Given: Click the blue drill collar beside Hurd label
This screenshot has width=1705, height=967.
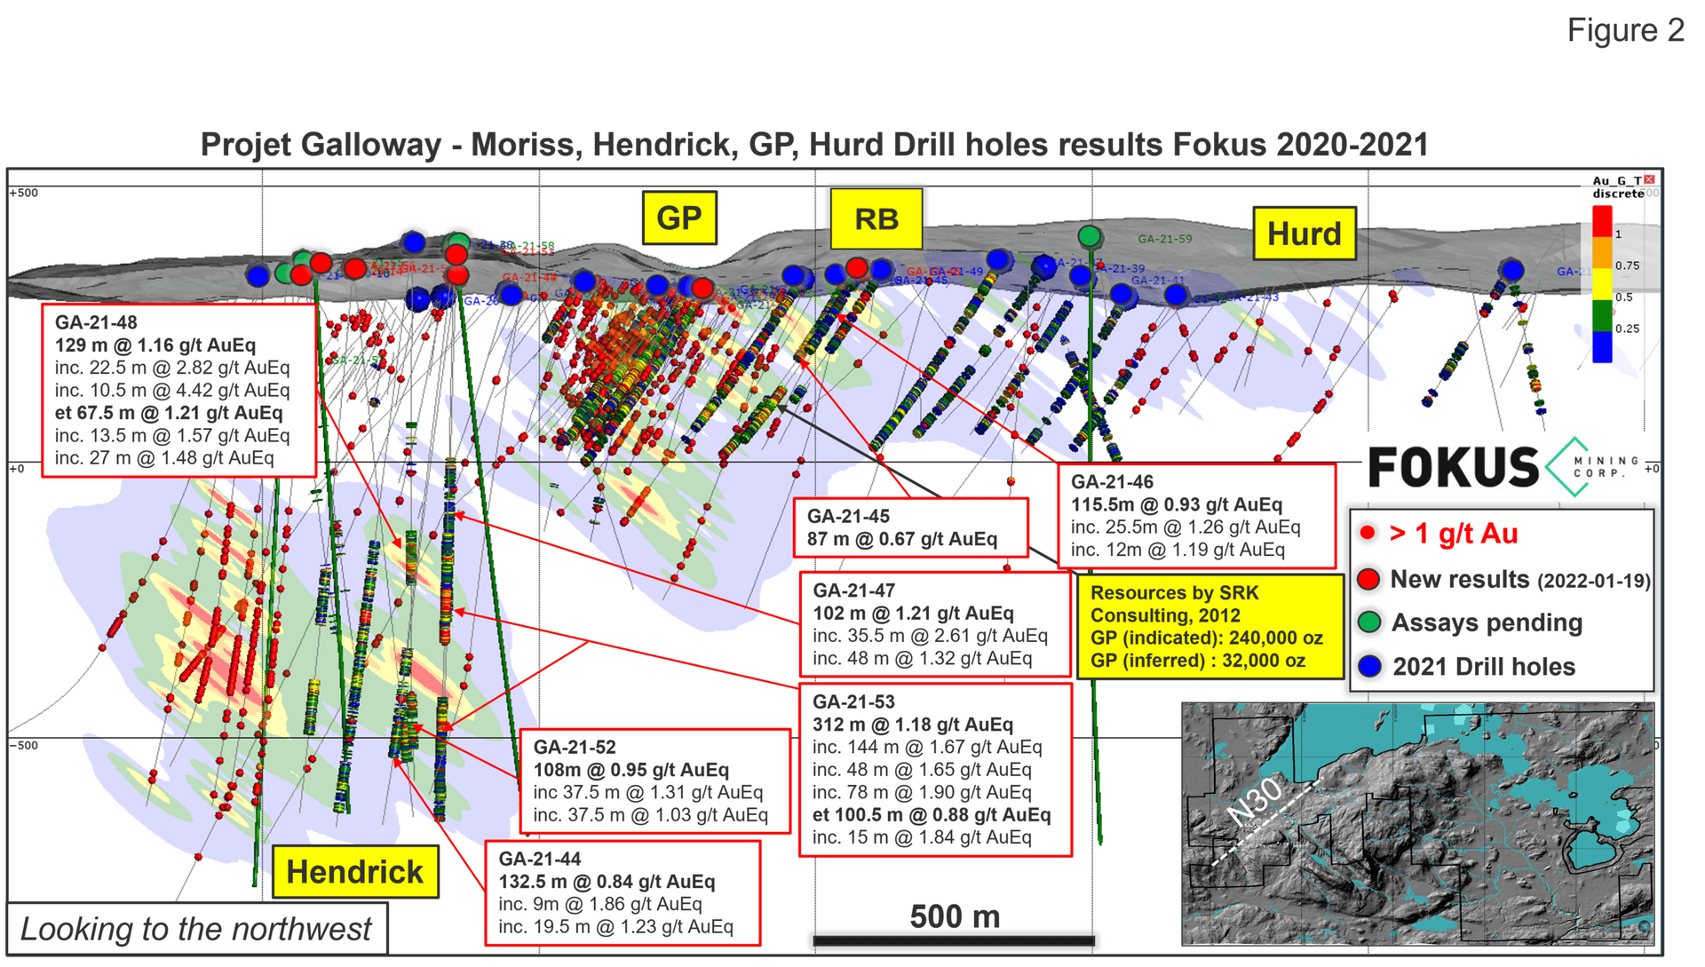Looking at the screenshot, I should tap(1511, 270).
